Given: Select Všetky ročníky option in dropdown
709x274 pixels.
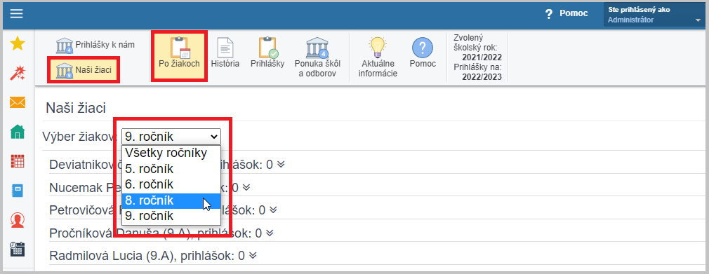Looking at the screenshot, I should (x=171, y=153).
